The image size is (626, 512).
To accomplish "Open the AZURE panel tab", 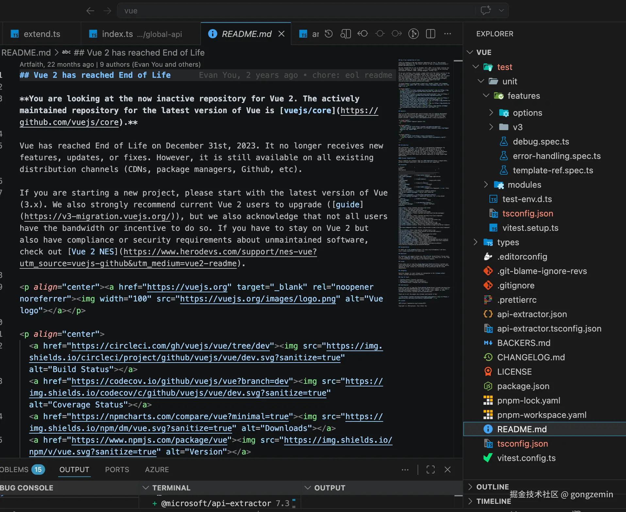I will (x=157, y=469).
